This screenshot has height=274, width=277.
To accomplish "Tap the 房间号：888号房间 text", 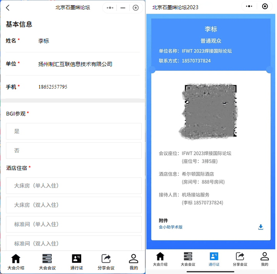I will tap(203, 182).
